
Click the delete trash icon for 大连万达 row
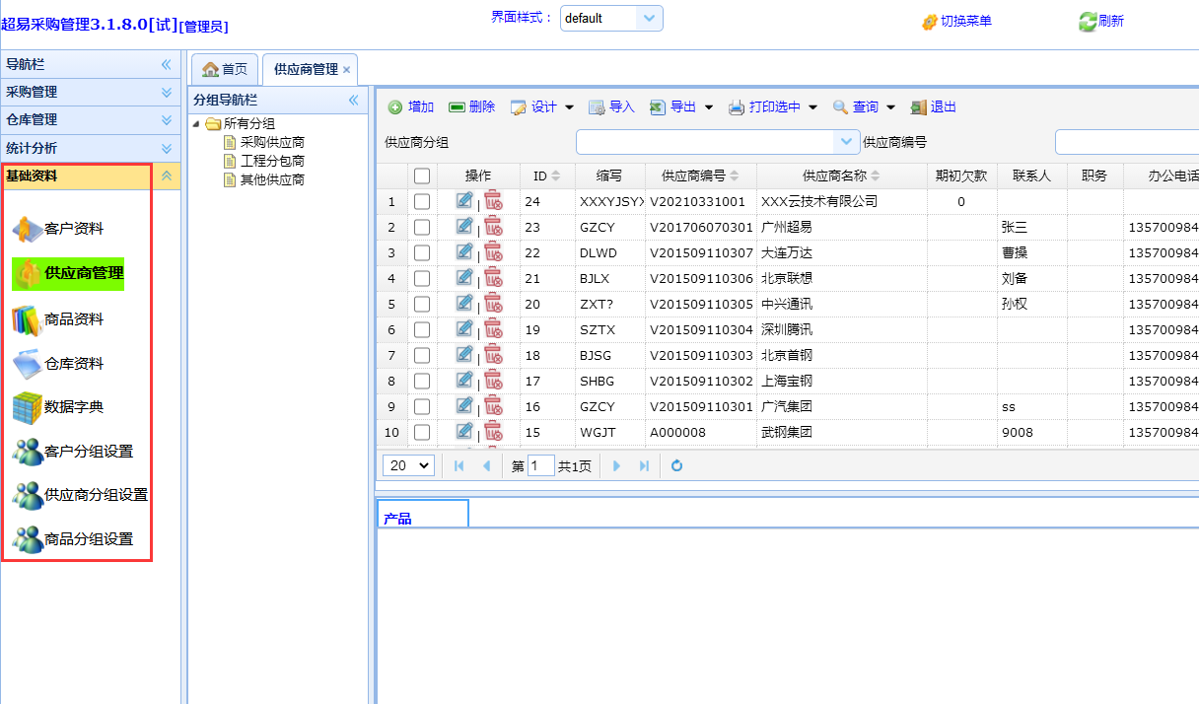493,252
